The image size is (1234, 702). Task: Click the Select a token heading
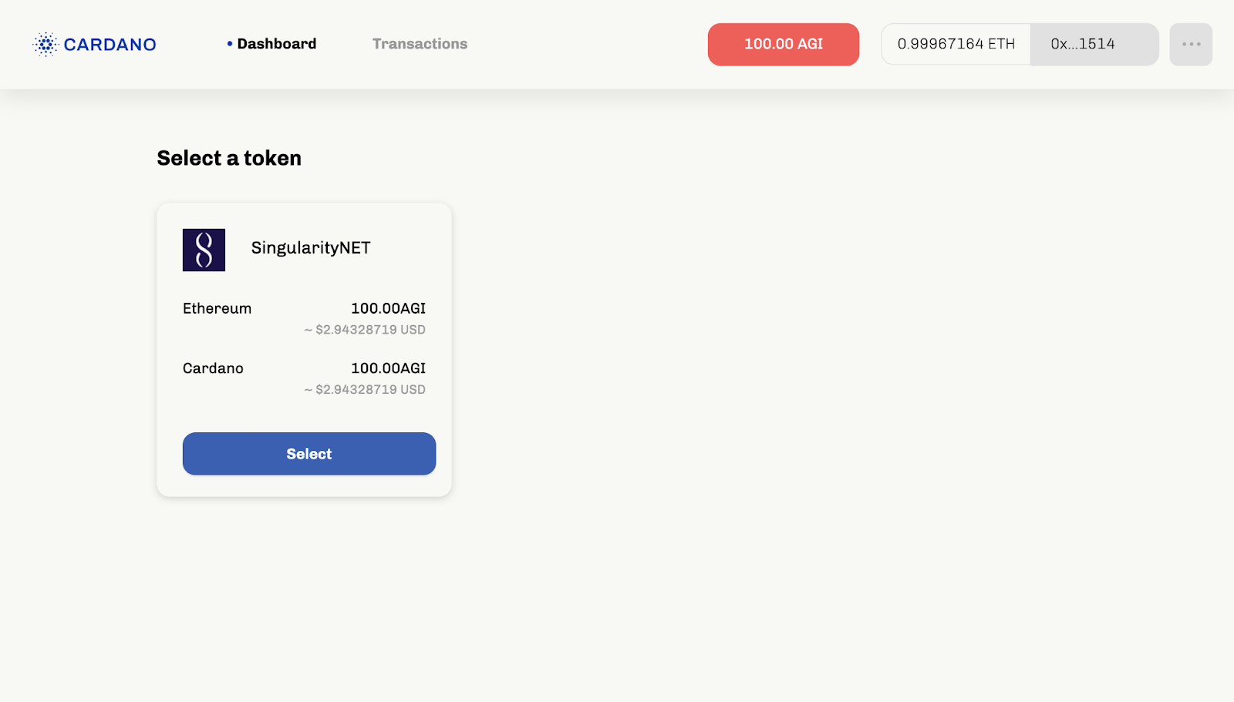click(229, 158)
